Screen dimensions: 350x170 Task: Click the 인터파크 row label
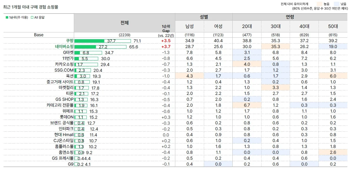point(66,129)
